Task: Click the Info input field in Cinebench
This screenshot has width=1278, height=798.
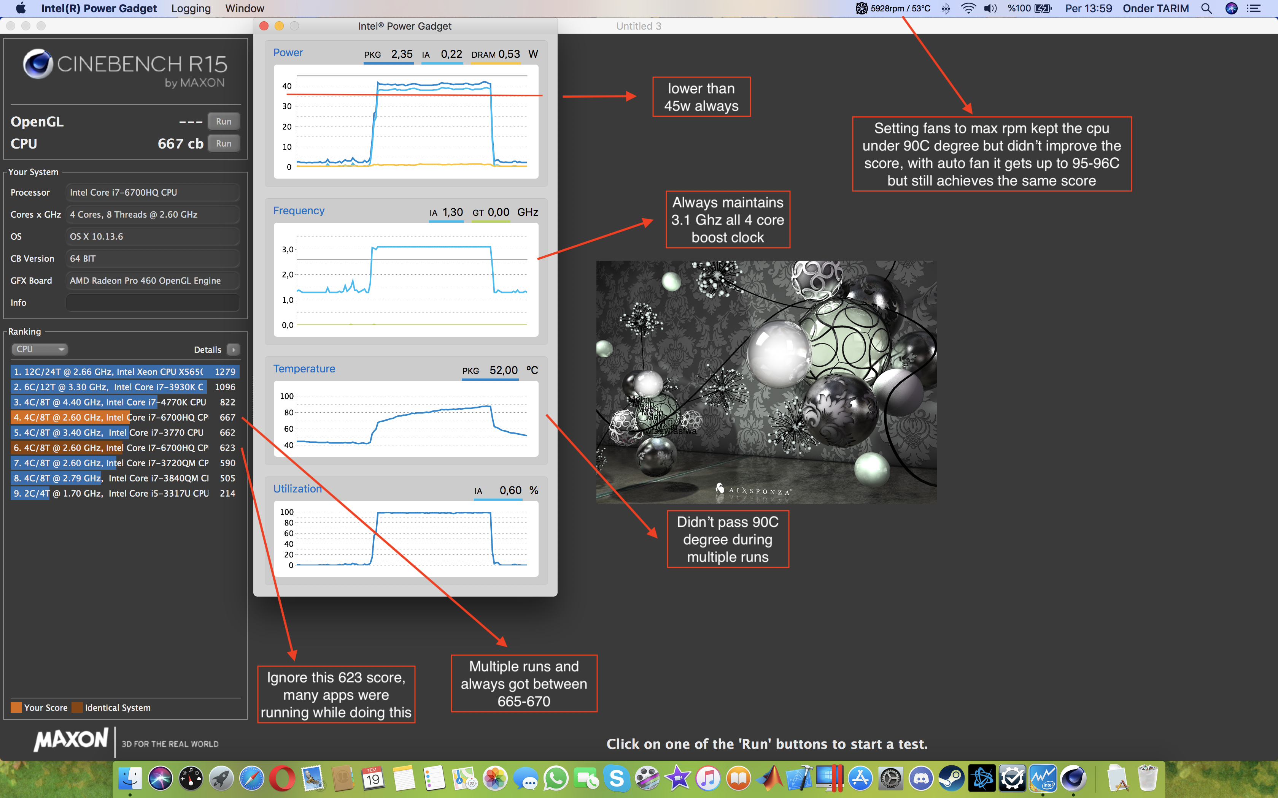Action: pyautogui.click(x=153, y=303)
